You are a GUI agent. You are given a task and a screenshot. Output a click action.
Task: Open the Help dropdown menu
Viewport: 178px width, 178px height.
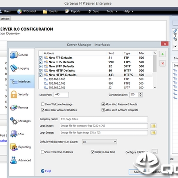(x=128, y=11)
